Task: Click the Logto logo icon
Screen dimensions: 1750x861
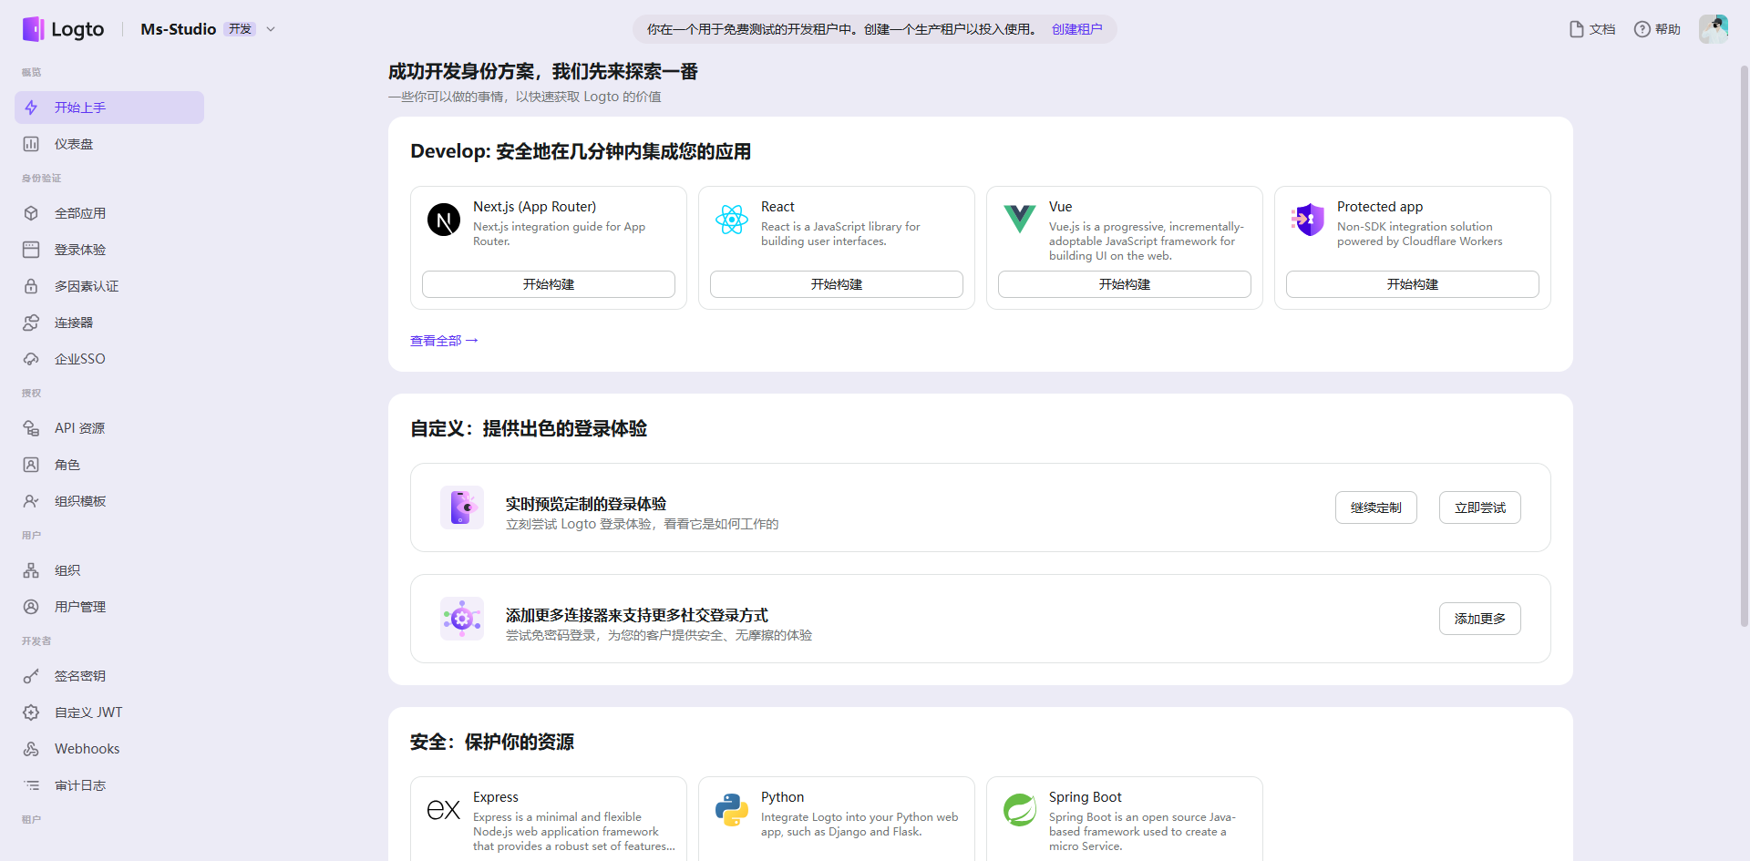Action: click(x=33, y=29)
